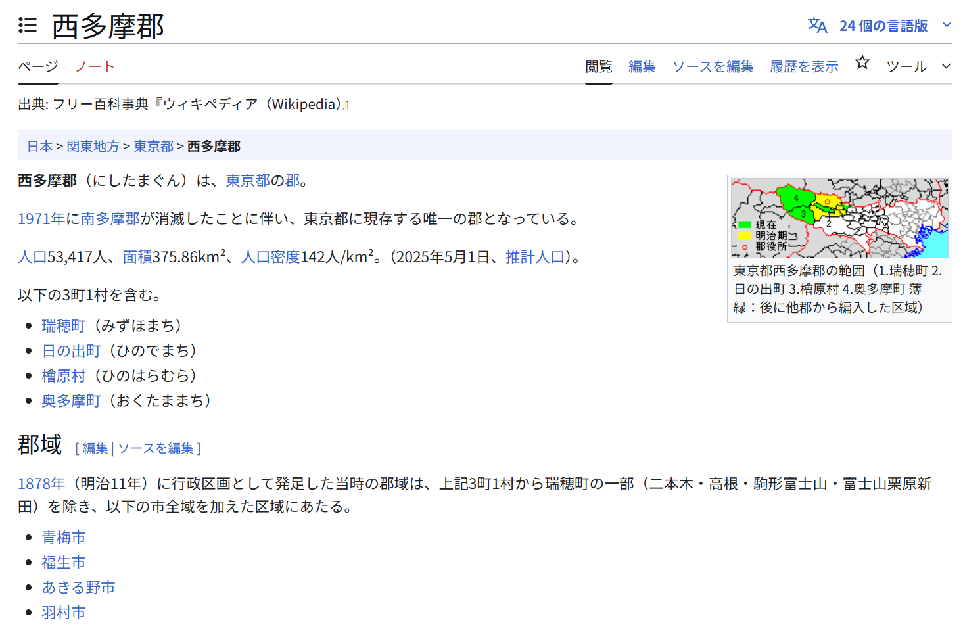
Task: Open the ソースを編集 tab at top
Action: click(x=713, y=66)
